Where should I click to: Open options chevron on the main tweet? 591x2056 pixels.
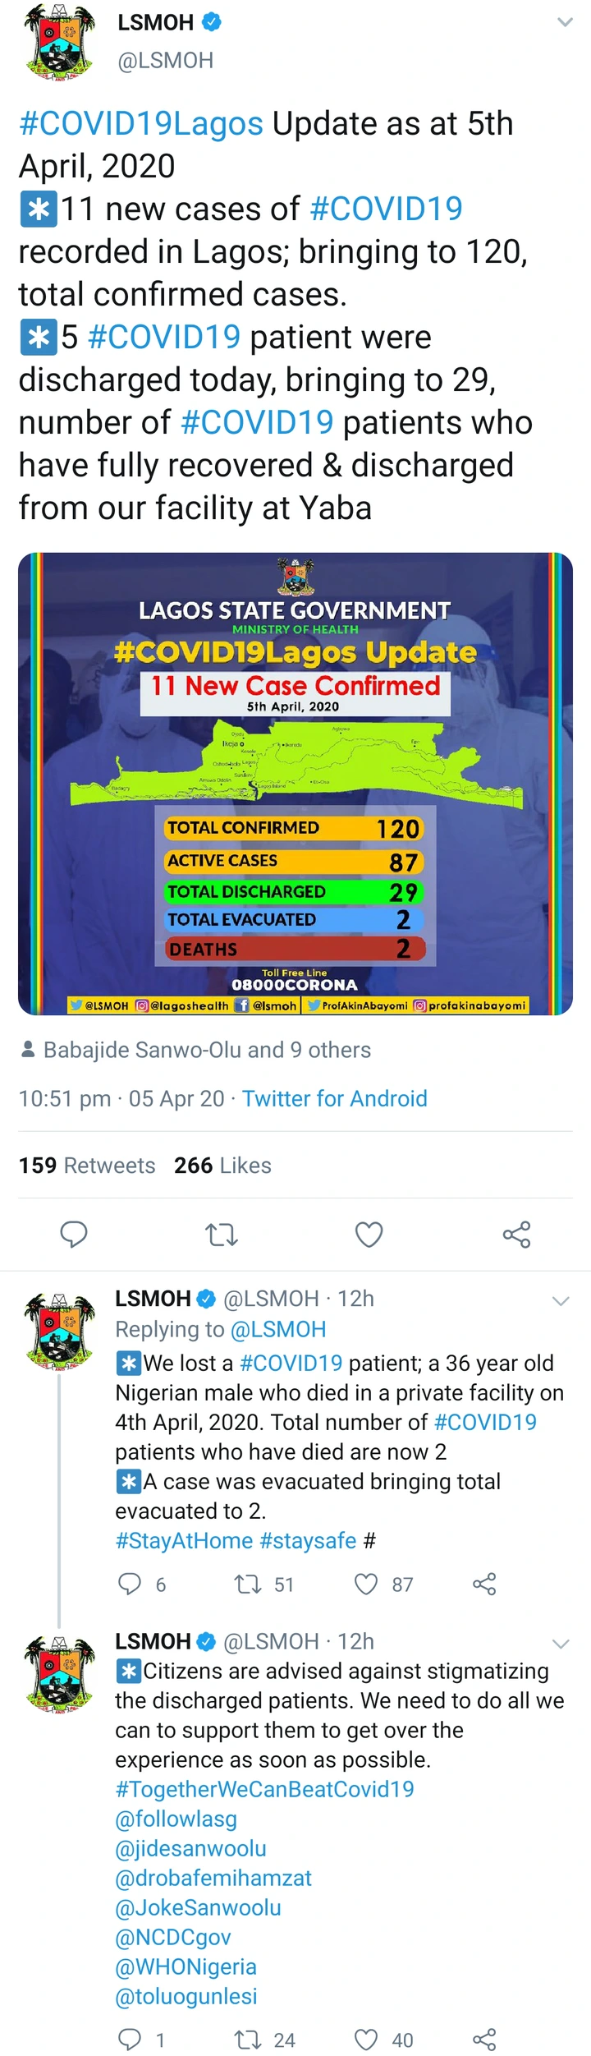(x=565, y=22)
